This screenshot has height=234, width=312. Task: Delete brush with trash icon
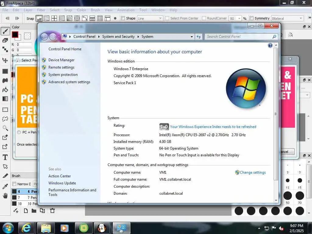pos(52,211)
